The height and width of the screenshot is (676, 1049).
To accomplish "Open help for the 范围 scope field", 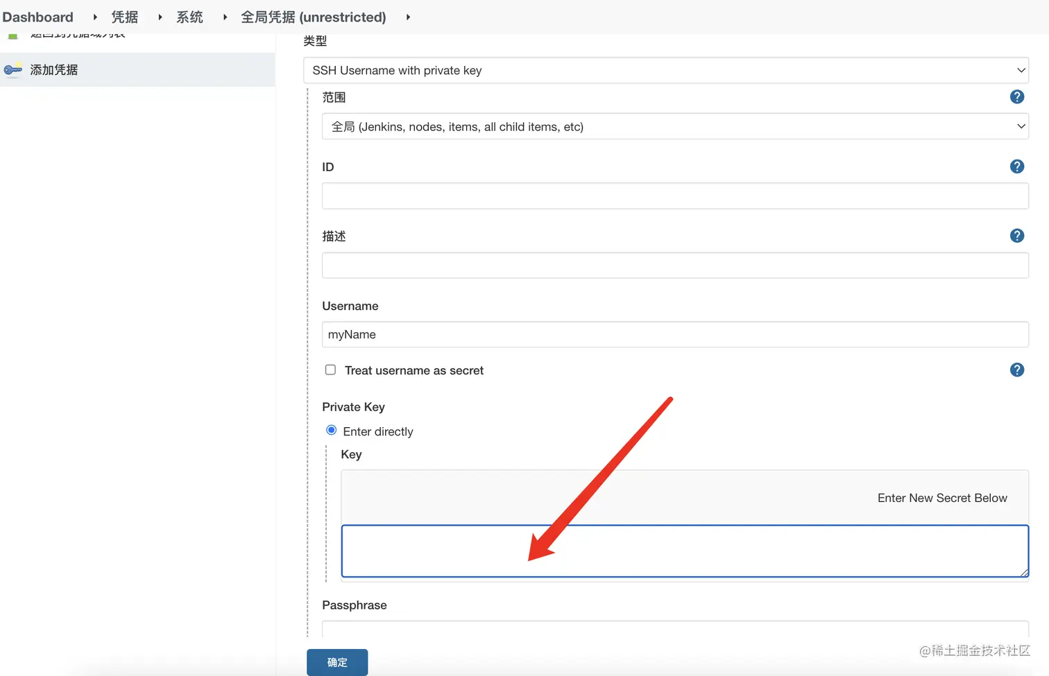I will click(x=1017, y=97).
